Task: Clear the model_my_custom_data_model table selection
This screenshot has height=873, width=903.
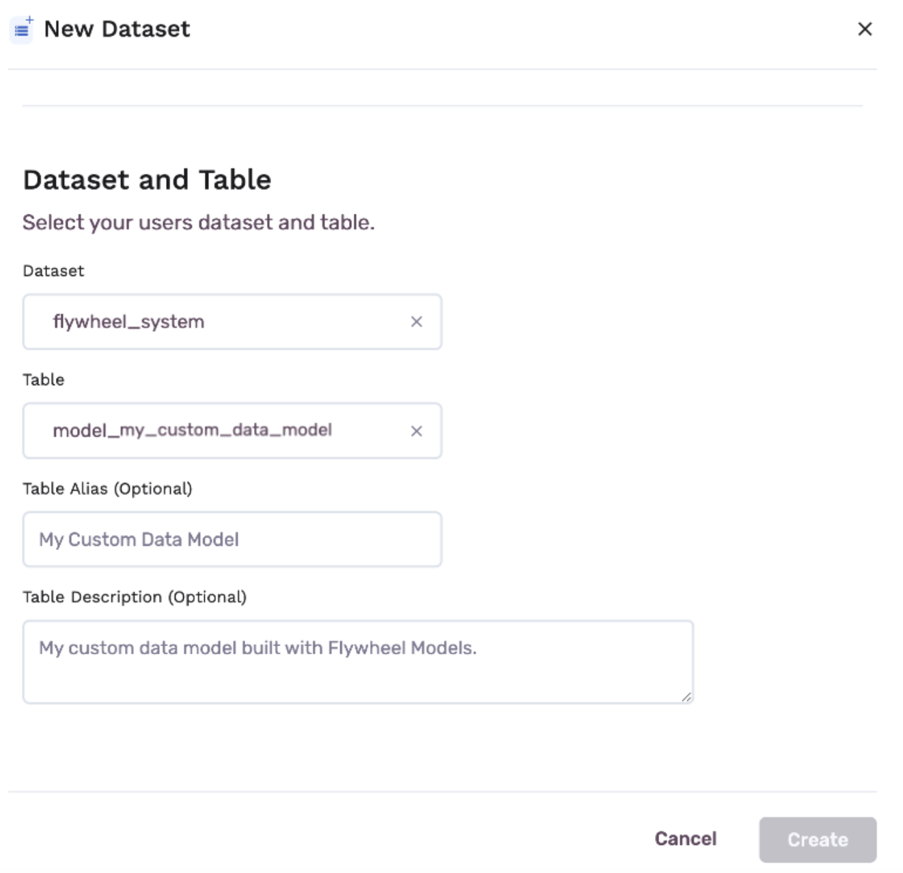Action: coord(417,431)
